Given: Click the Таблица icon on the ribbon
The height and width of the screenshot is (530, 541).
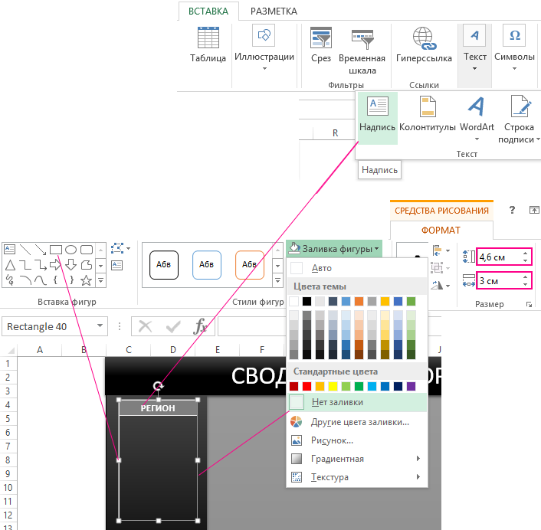Looking at the screenshot, I should pyautogui.click(x=208, y=45).
